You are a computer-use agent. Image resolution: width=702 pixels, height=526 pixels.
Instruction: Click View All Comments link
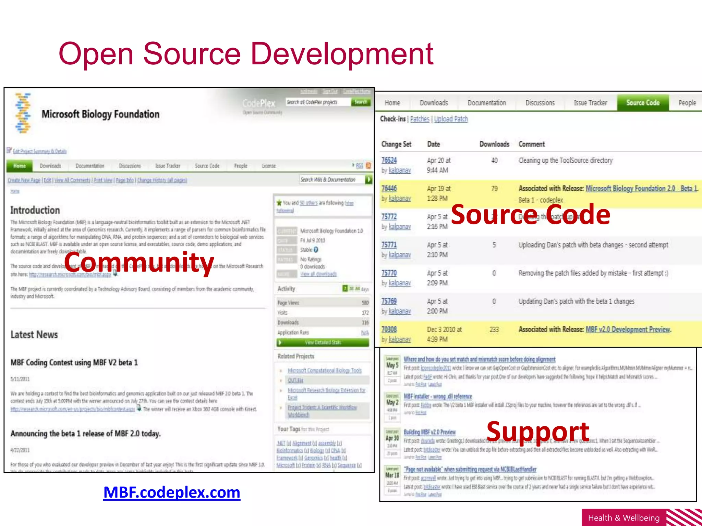pyautogui.click(x=72, y=180)
